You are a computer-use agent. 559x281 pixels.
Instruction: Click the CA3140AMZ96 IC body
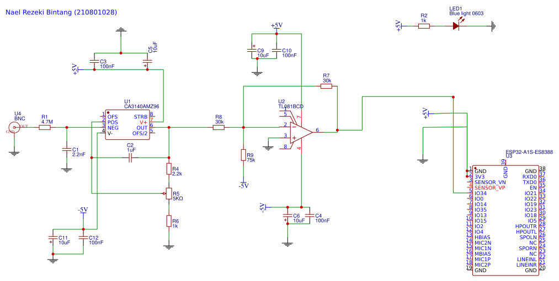(x=129, y=125)
